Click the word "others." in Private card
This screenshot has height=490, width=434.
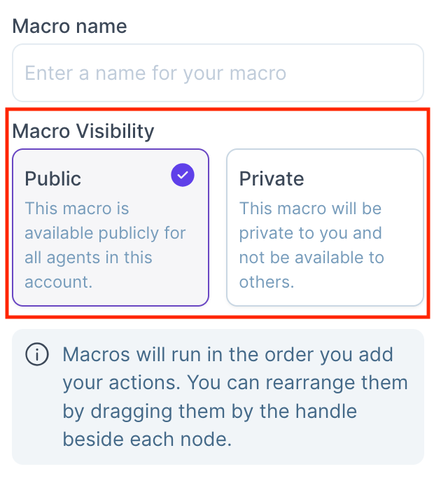tap(267, 282)
